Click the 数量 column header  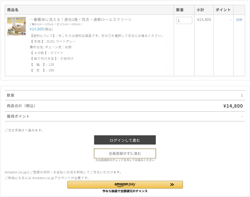180,10
